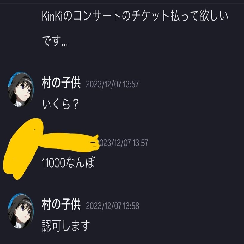The height and width of the screenshot is (244, 244).
Task: Click timestamp of the いくら？ message
Action: coord(112,84)
